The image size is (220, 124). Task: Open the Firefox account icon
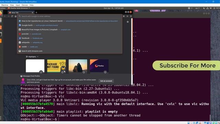point(124,16)
